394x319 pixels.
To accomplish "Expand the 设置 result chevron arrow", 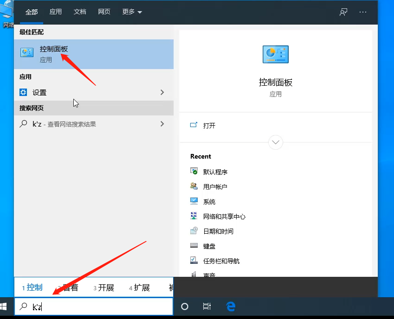I will click(x=162, y=92).
